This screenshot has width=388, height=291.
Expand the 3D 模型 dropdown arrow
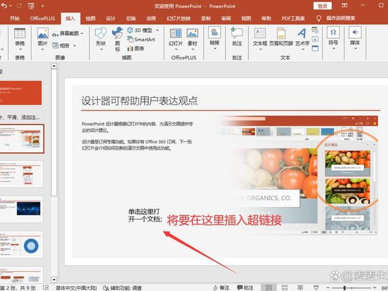(x=157, y=30)
